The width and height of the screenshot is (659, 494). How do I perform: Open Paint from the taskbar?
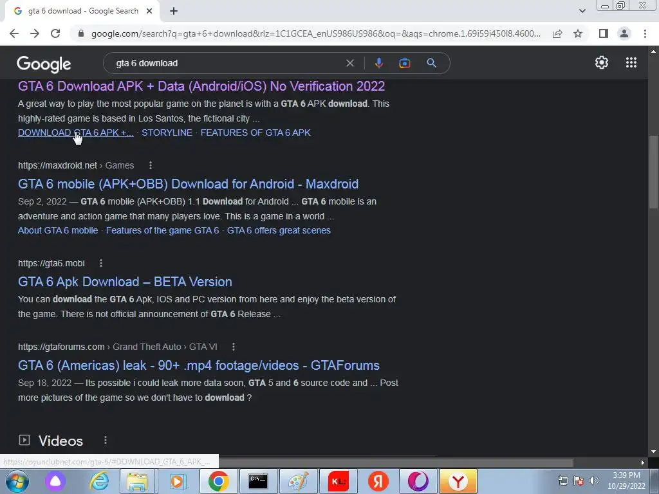click(x=298, y=481)
